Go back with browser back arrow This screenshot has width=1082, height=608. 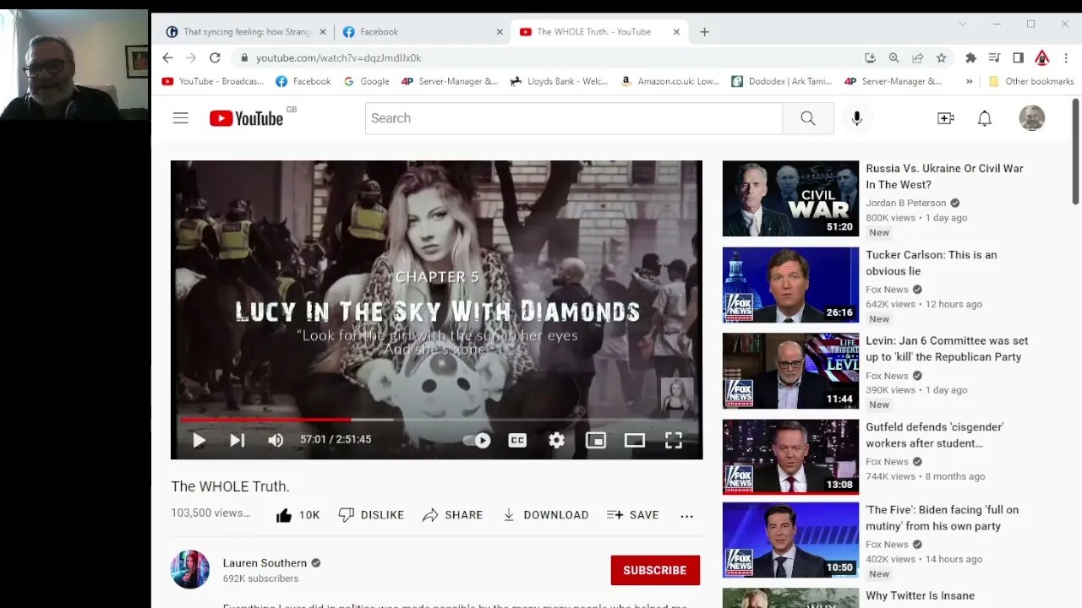point(167,57)
